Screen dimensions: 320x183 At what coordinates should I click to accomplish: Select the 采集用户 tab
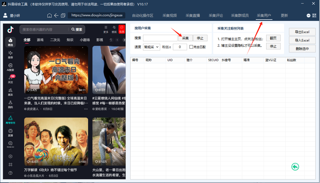pyautogui.click(x=264, y=16)
